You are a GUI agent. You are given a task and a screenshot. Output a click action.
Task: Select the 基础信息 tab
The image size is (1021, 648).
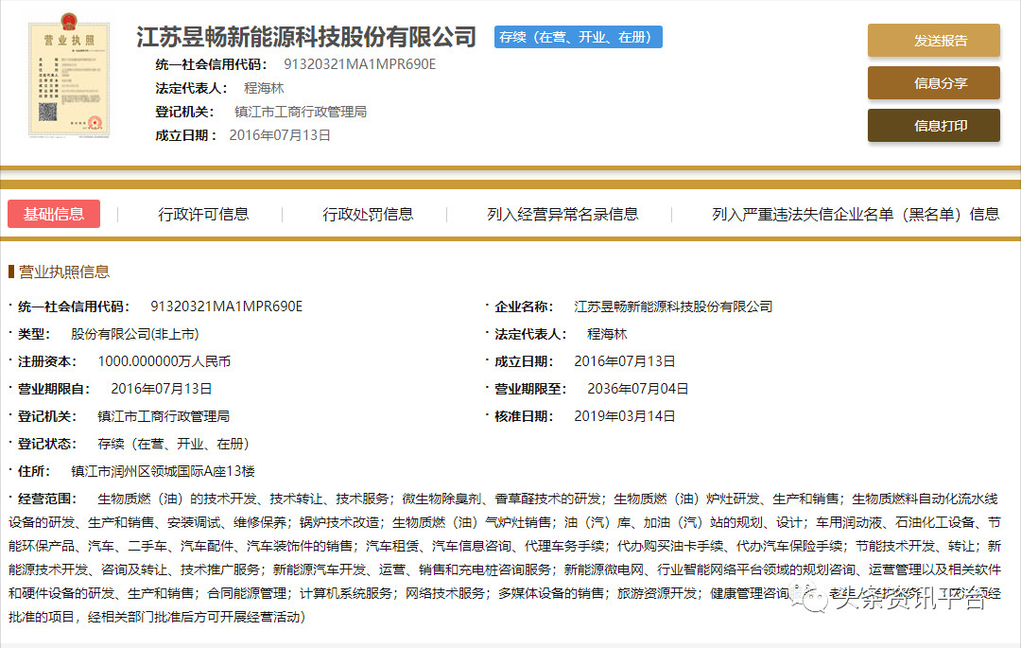[x=54, y=214]
